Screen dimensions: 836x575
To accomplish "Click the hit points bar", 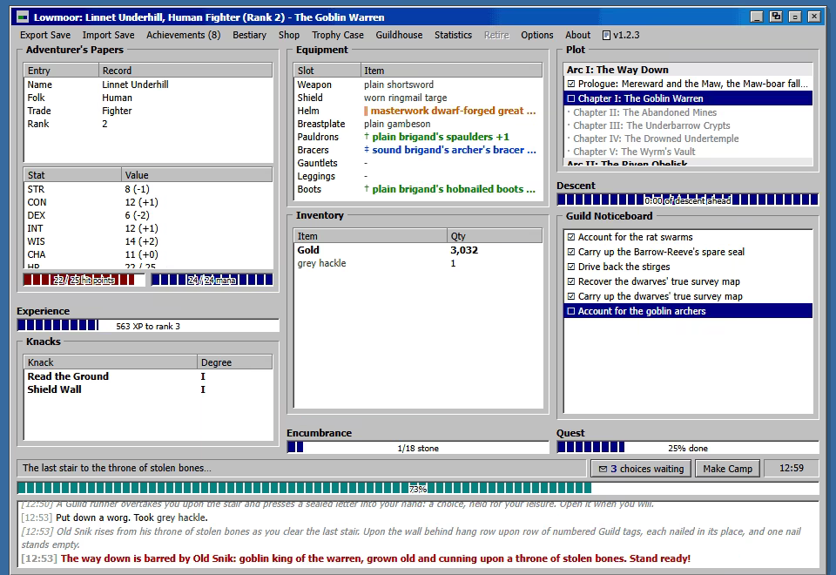I will [84, 280].
